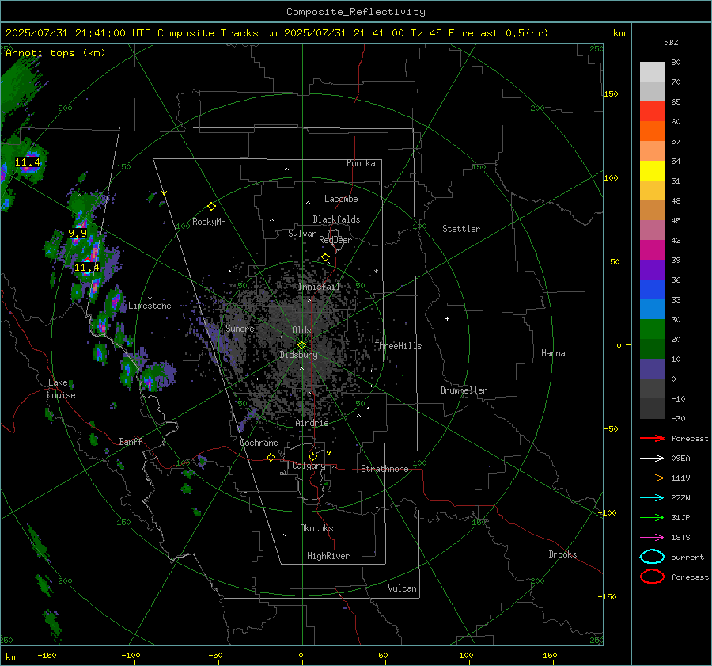Click the Calgary city label
The image size is (712, 666).
click(x=309, y=466)
